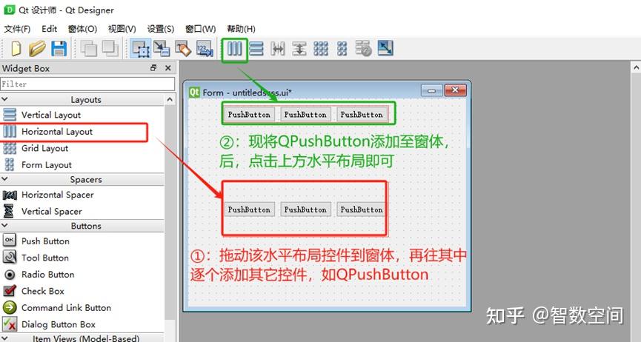The width and height of the screenshot is (641, 342).
Task: Click the Open file folder icon
Action: 37,49
